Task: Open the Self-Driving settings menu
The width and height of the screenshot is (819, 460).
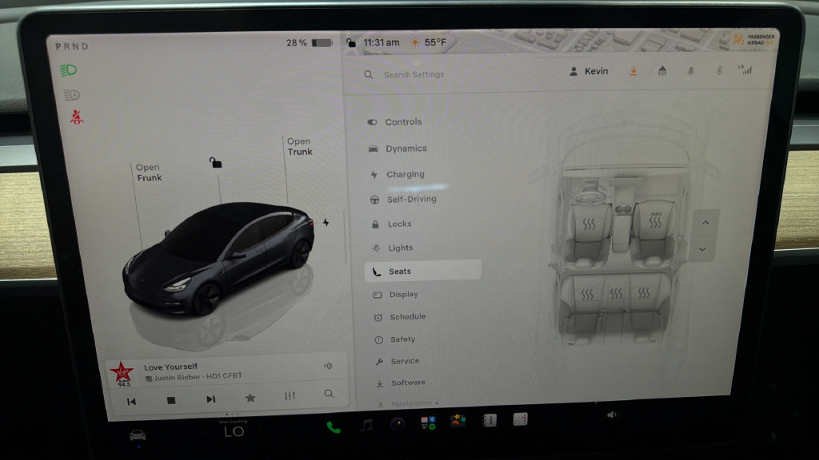Action: click(403, 199)
